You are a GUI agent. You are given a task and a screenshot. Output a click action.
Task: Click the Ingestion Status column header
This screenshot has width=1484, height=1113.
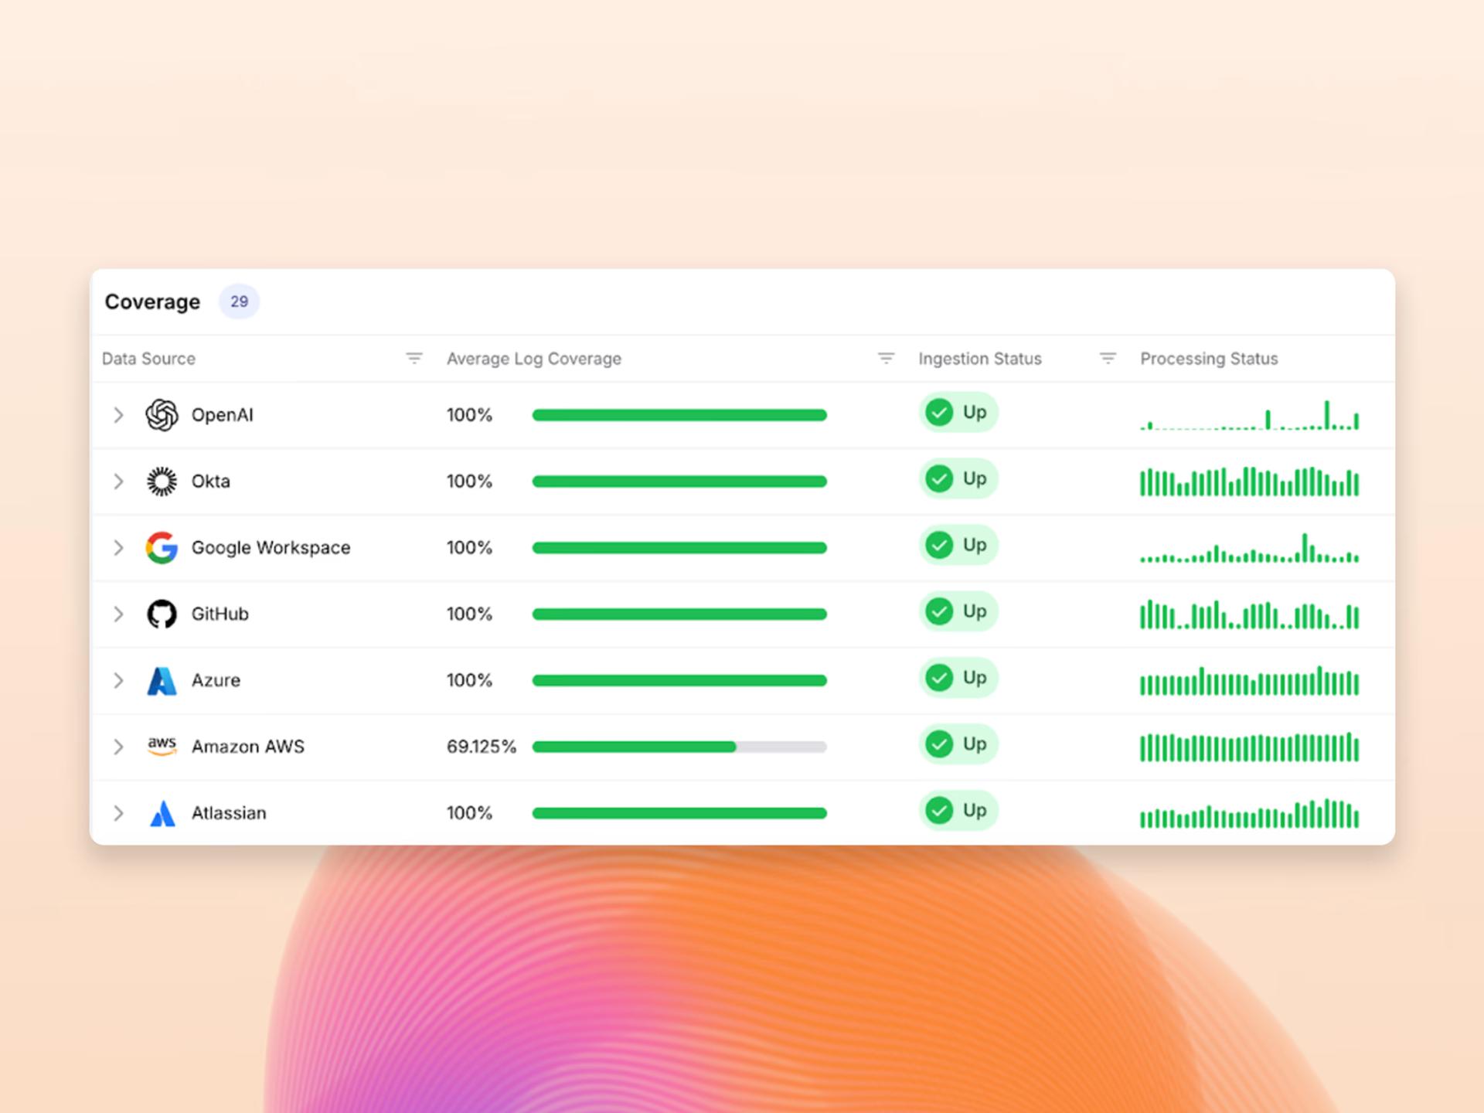(980, 359)
